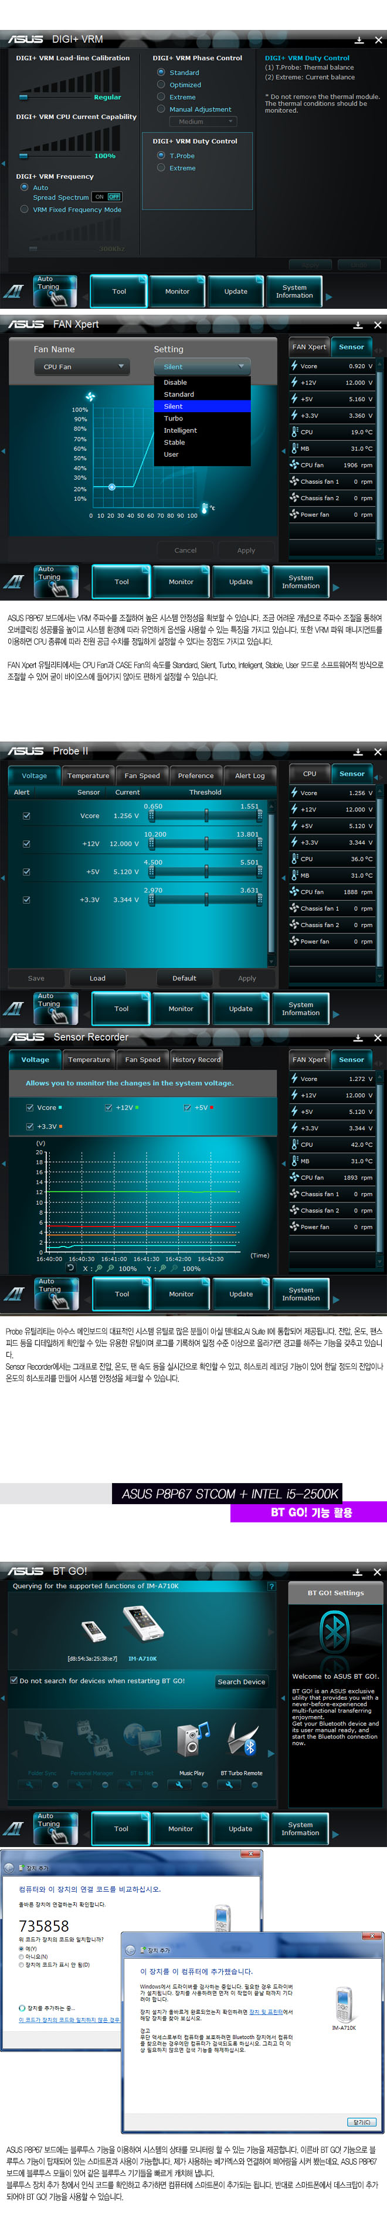
Task: Click AI Suite logo in Probe II window
Action: click(x=14, y=1009)
